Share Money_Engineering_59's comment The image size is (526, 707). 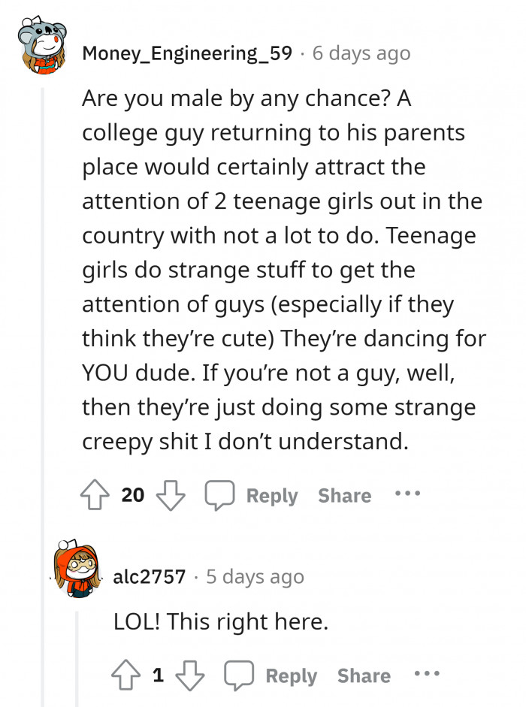[344, 495]
